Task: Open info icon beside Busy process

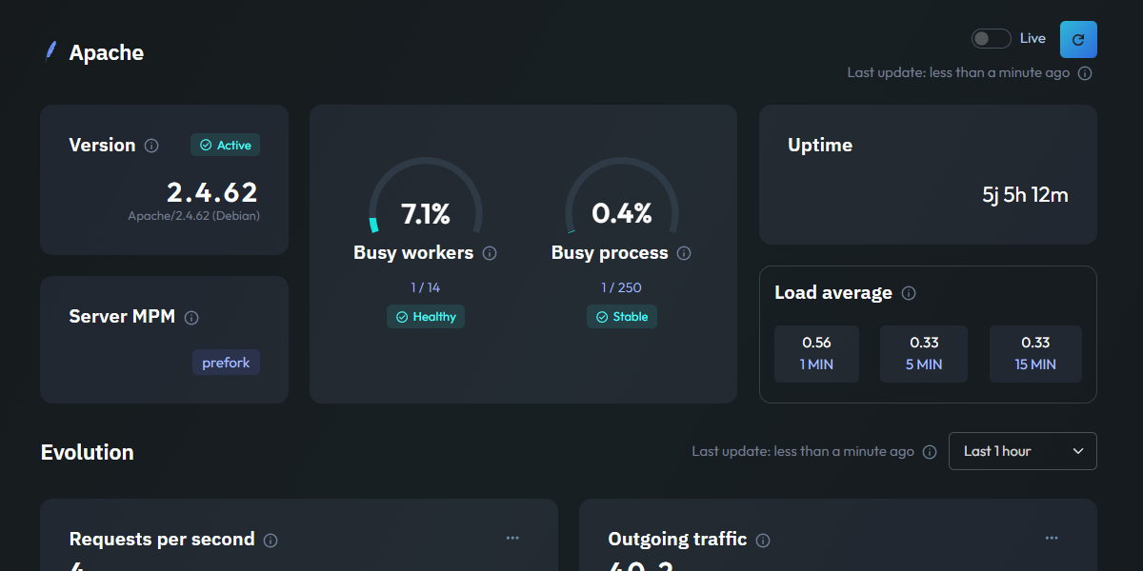Action: click(x=684, y=253)
